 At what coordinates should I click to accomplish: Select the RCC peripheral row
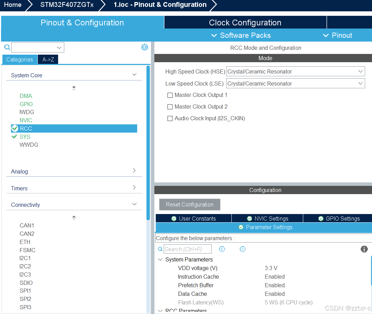tap(74, 128)
